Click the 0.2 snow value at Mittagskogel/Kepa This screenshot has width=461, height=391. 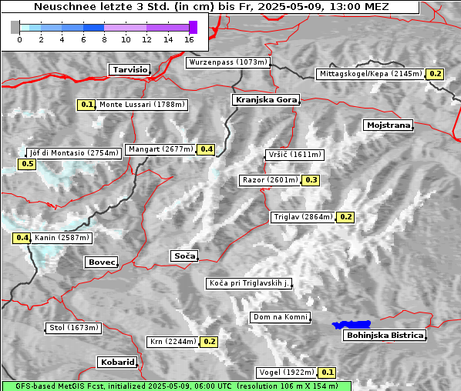(x=435, y=74)
